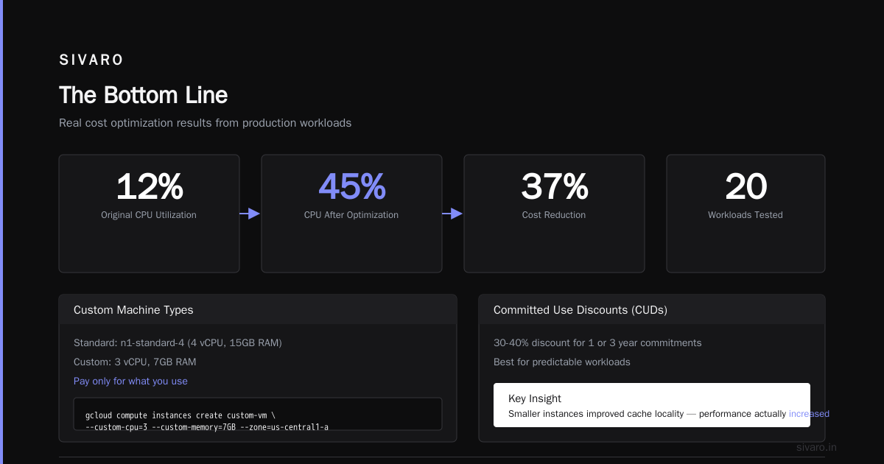Click the 'Pay only for what you use' link
This screenshot has height=464, width=884.
click(130, 382)
